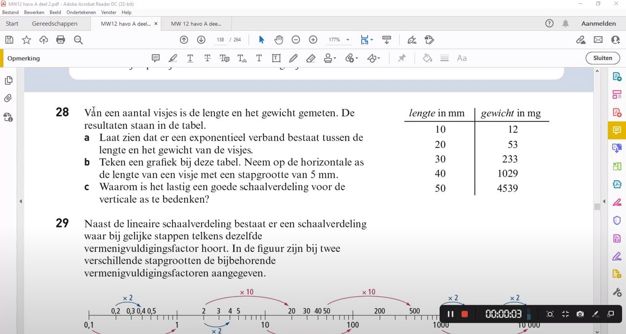Open the Help menu
626x334 pixels.
tap(126, 12)
